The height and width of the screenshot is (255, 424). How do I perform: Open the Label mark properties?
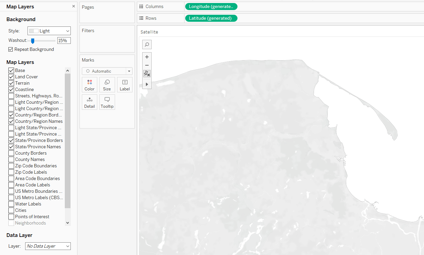124,85
